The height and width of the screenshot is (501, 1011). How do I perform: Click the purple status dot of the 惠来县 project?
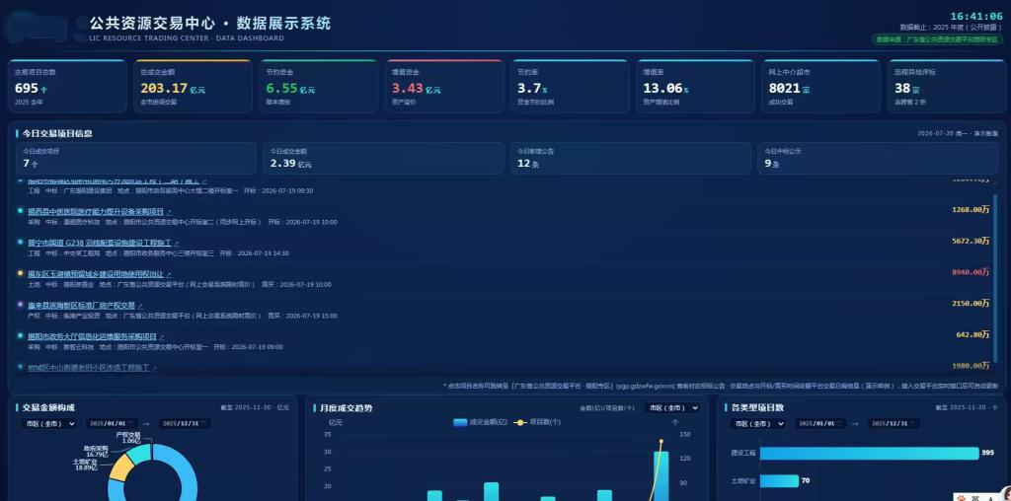21,304
